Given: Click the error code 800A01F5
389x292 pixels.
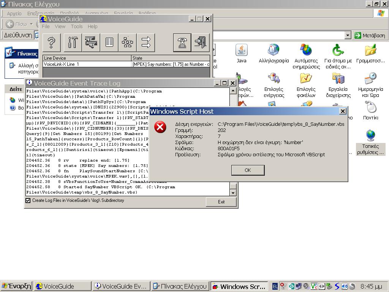Looking at the screenshot, I should pyautogui.click(x=228, y=149).
